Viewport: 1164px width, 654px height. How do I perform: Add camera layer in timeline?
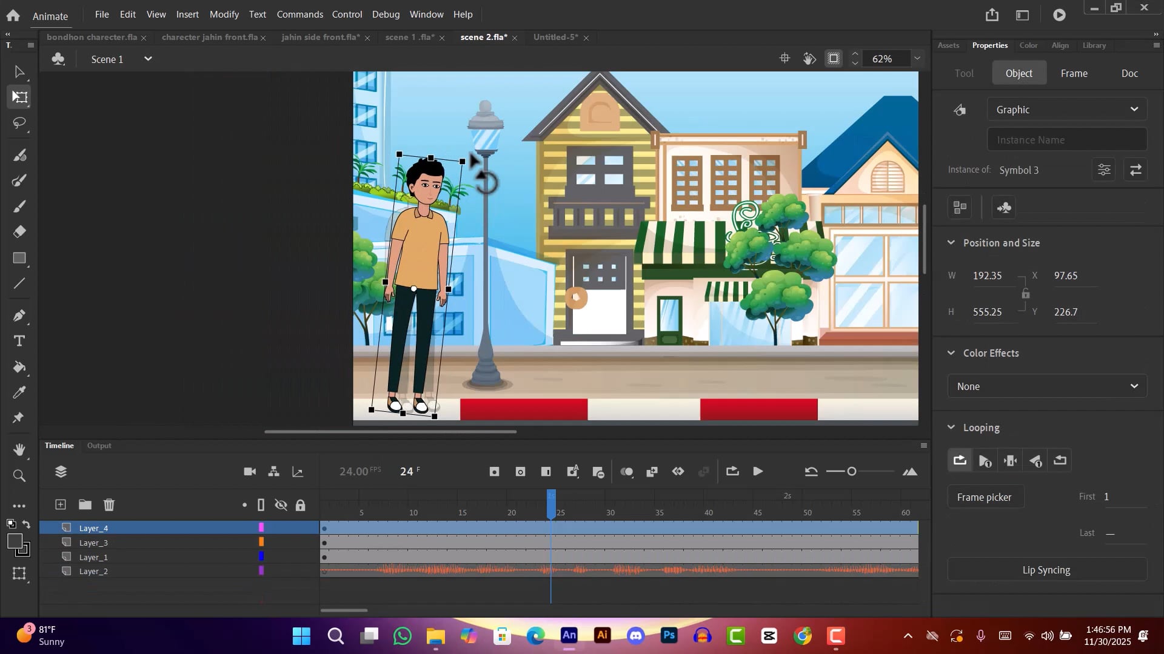pyautogui.click(x=250, y=472)
